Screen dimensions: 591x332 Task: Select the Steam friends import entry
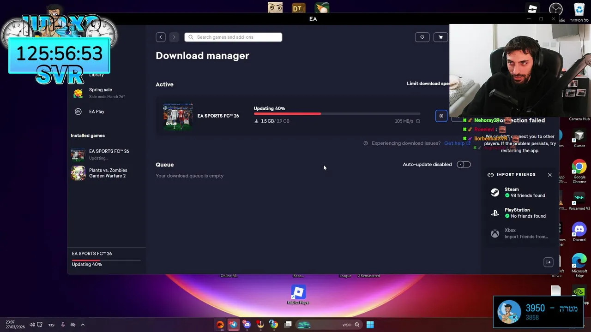point(519,192)
